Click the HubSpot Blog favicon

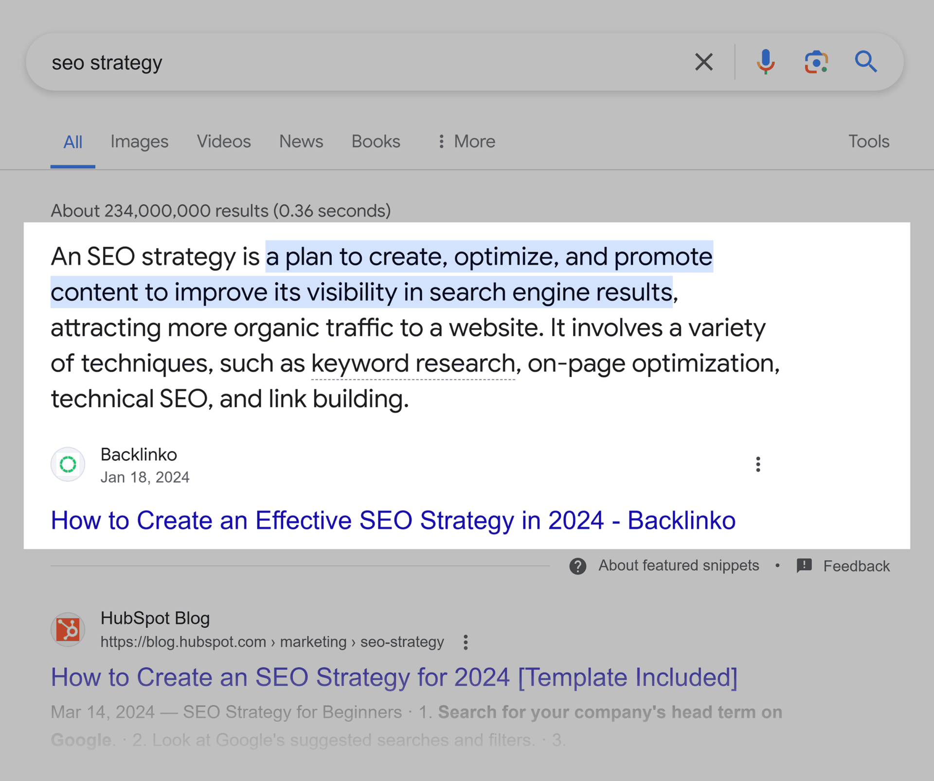coord(68,629)
